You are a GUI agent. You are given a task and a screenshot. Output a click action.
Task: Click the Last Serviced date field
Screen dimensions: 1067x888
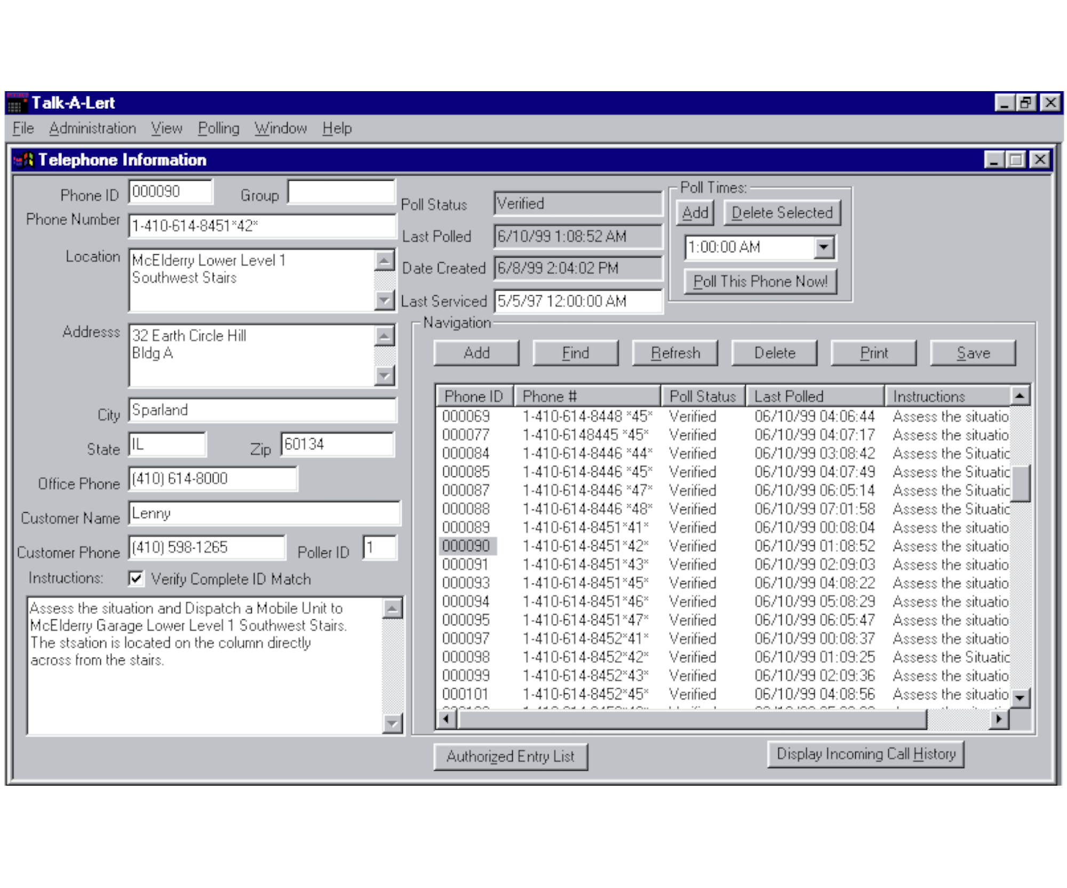(x=578, y=301)
